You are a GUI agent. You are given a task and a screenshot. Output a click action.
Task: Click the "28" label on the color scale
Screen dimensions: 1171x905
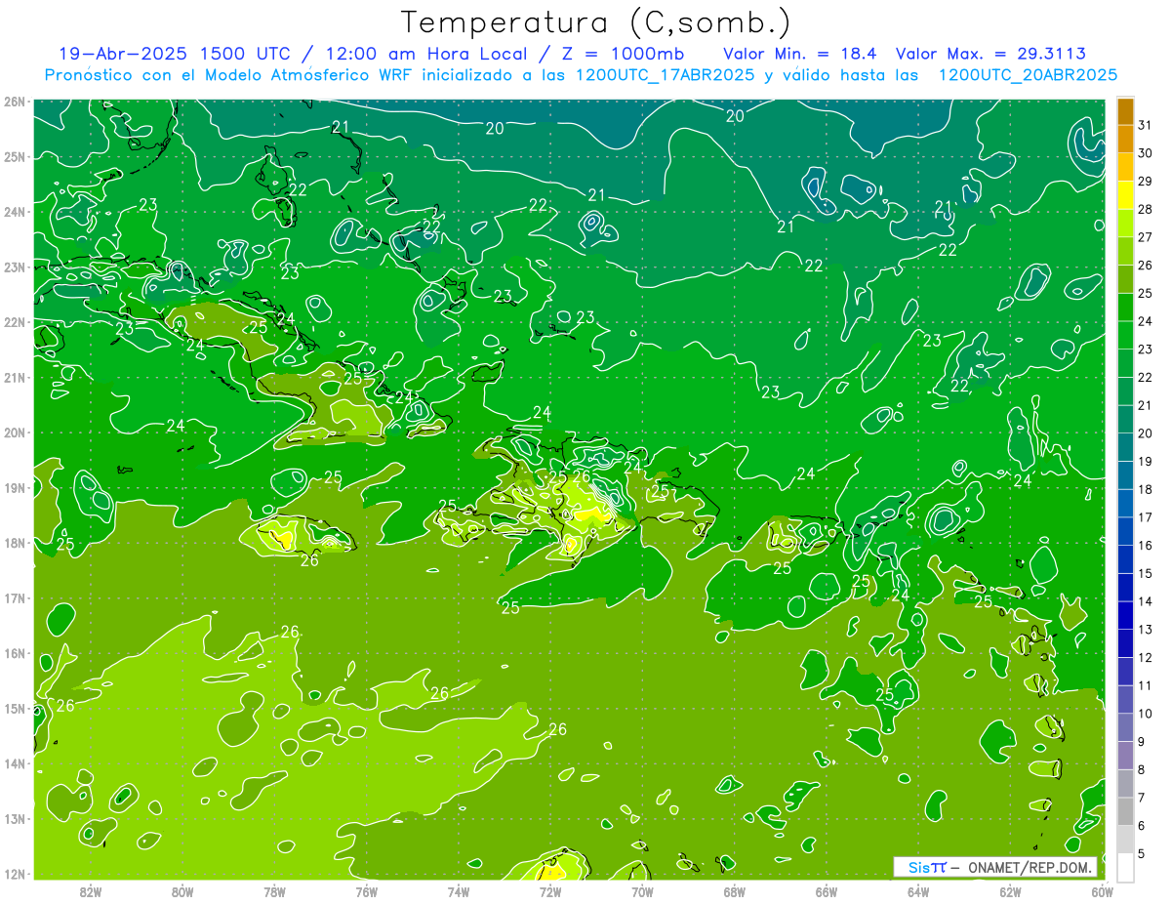coord(1146,209)
